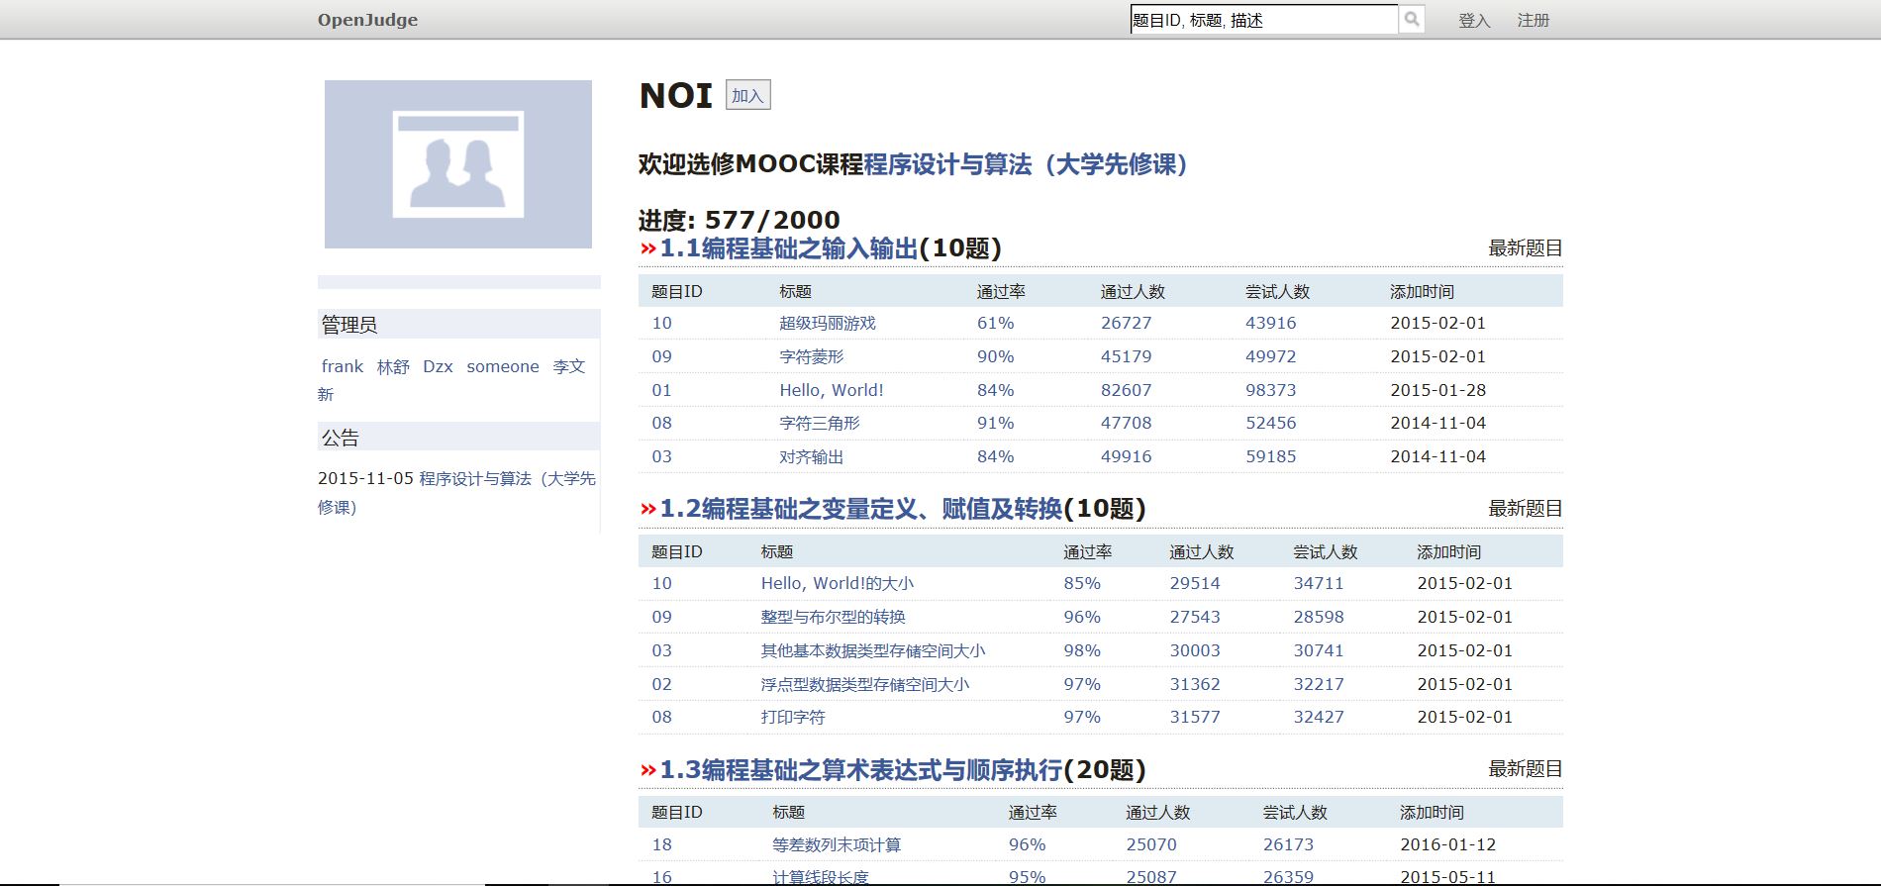Screen dimensions: 1881x886
Task: Open section 1.1编程基础之输入输出
Action: [789, 248]
